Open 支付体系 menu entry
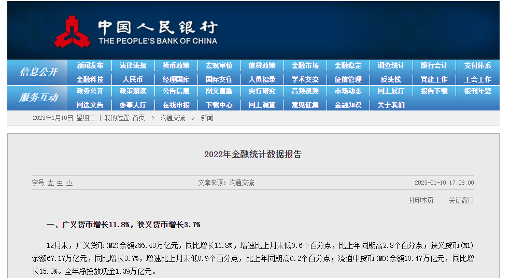The width and height of the screenshot is (510, 278). point(477,65)
